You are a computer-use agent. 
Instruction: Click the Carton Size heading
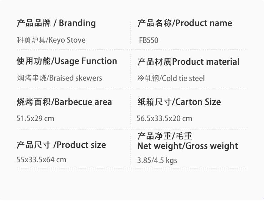[179, 102]
